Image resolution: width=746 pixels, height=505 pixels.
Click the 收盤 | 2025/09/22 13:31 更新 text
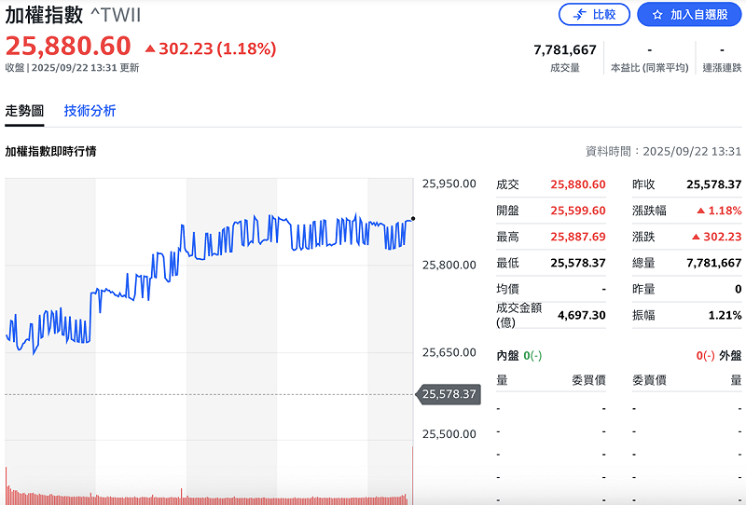point(72,68)
